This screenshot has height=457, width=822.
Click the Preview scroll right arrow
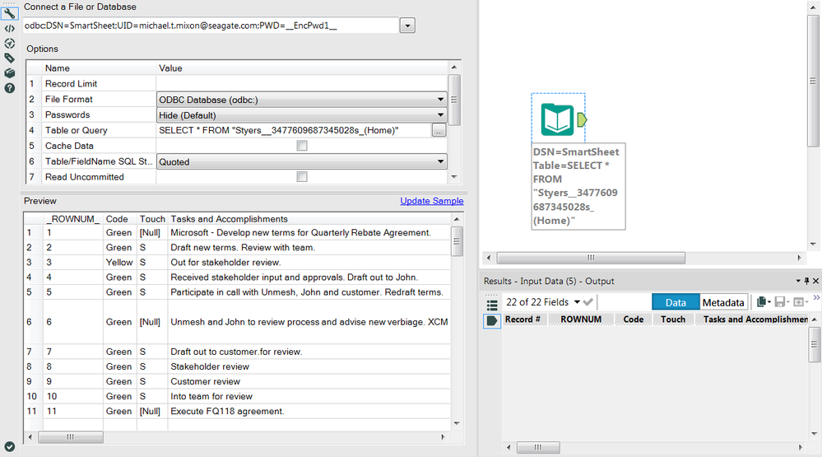point(443,436)
